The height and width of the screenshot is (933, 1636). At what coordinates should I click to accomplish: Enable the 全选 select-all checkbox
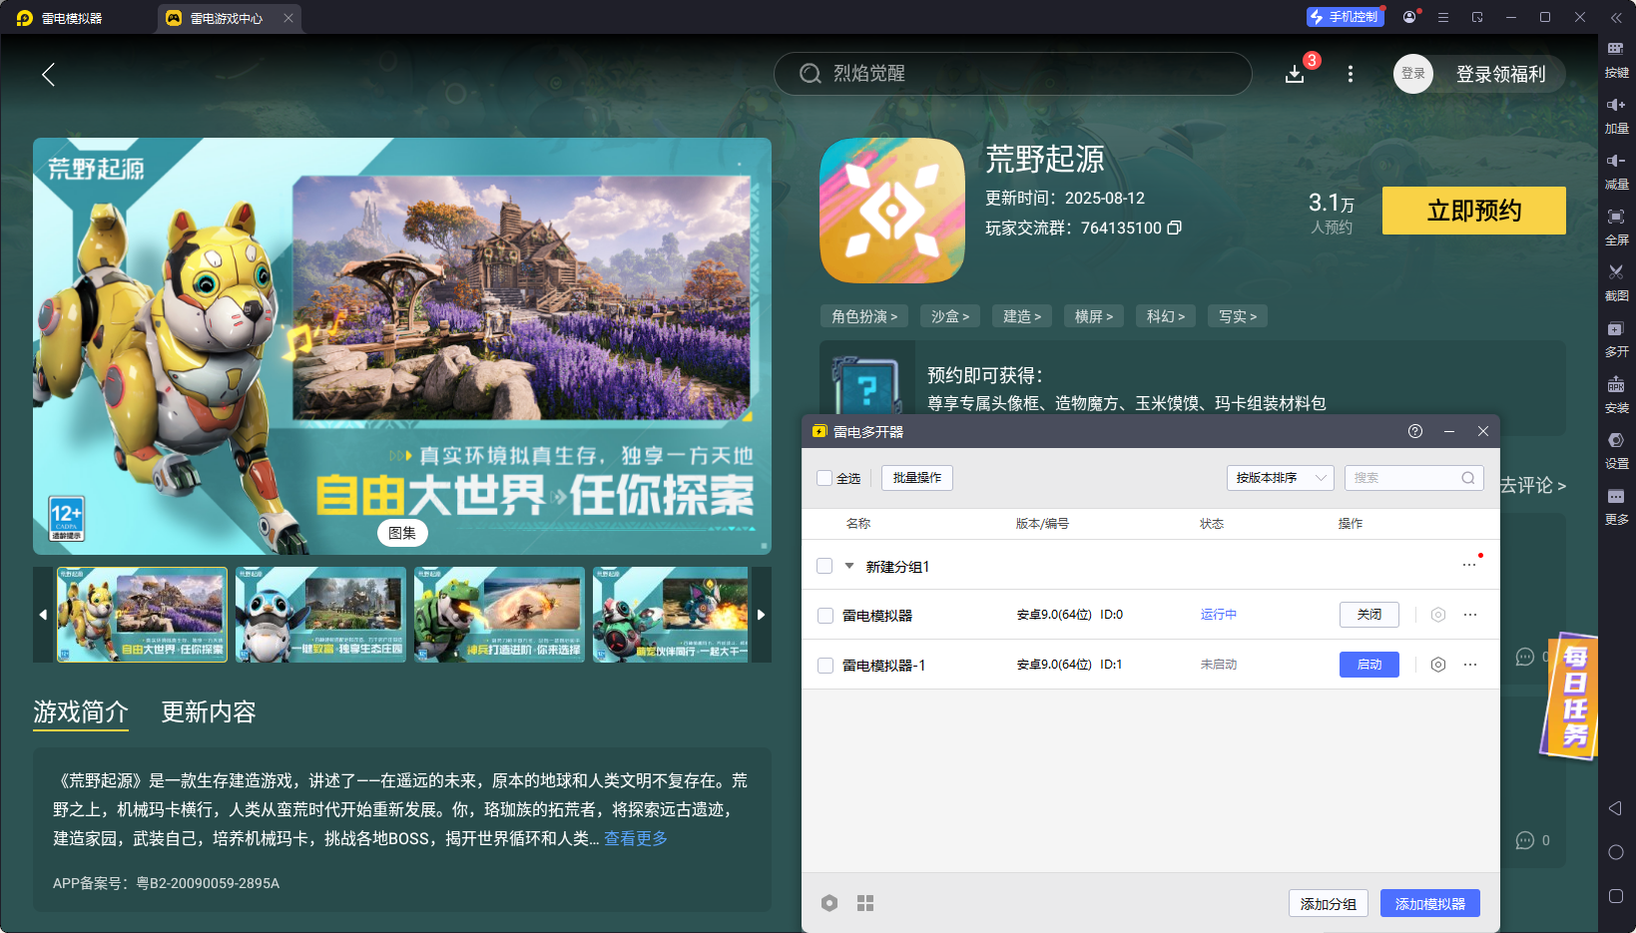(x=824, y=478)
